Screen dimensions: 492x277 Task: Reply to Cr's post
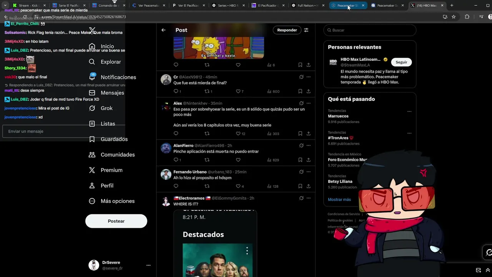[176, 91]
